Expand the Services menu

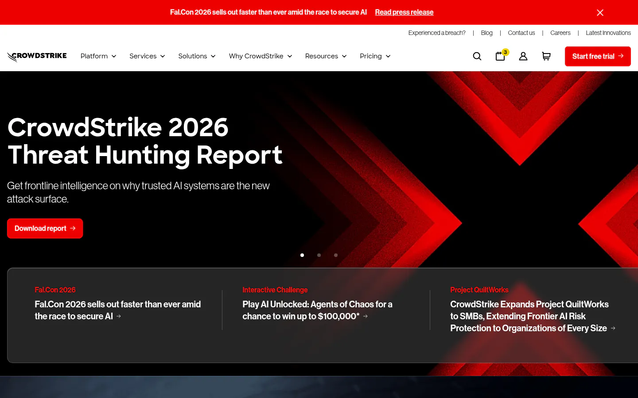(x=147, y=56)
